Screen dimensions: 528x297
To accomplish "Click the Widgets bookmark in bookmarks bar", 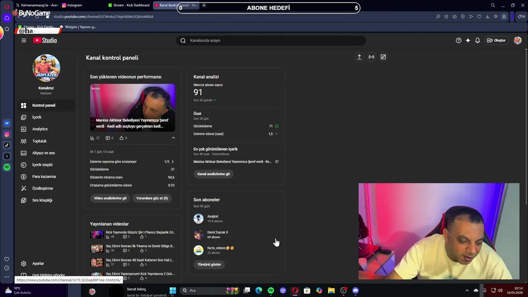I will [78, 27].
